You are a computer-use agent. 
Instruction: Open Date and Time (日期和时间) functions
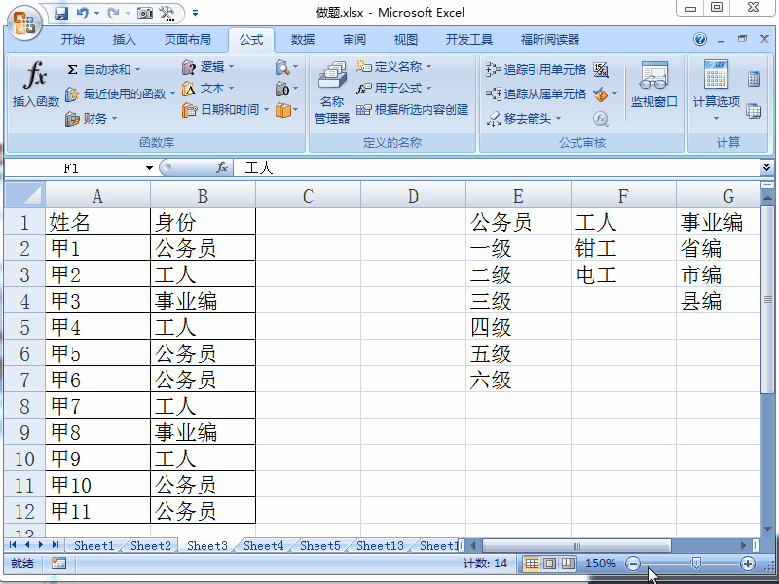click(225, 110)
